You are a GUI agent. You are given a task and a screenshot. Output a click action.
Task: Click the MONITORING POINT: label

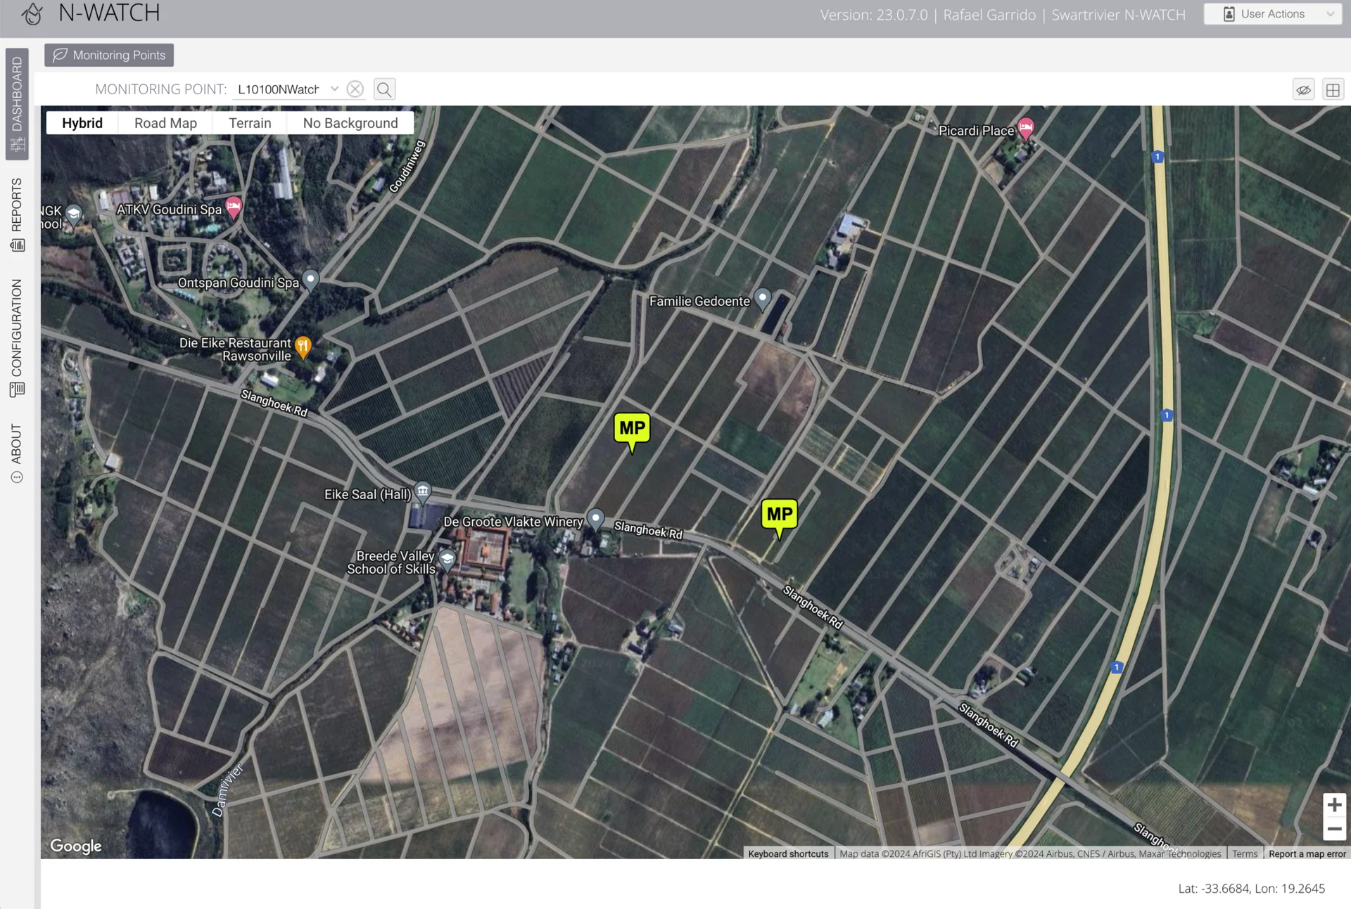coord(161,89)
